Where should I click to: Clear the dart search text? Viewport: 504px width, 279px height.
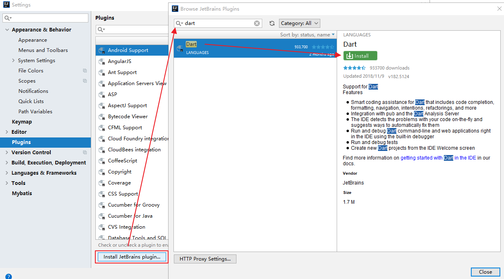point(257,23)
